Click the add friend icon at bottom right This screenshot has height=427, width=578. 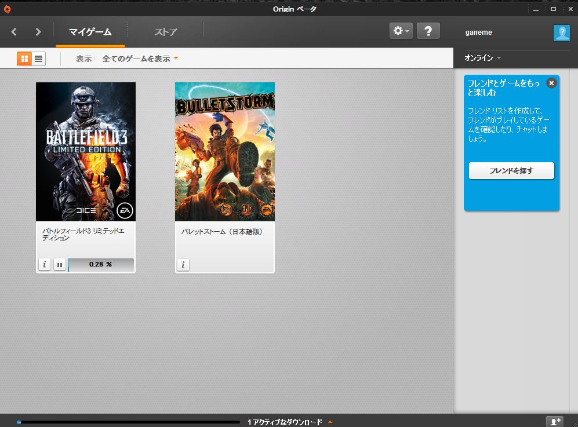[x=555, y=421]
